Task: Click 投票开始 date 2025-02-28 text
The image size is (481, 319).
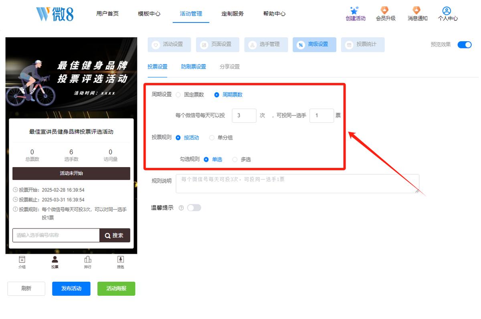Action: (x=63, y=190)
